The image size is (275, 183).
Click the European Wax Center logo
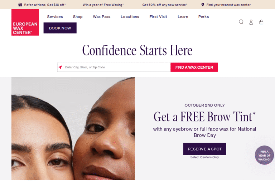tap(25, 23)
